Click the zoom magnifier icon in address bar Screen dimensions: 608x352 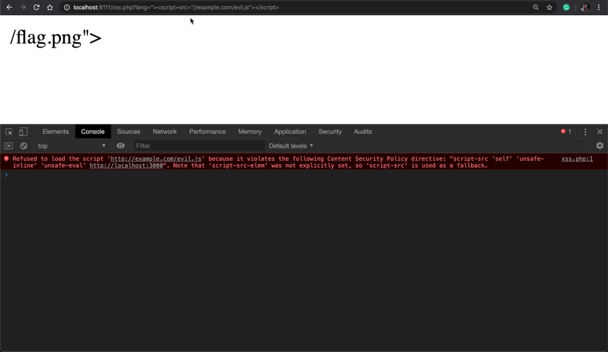pos(536,7)
